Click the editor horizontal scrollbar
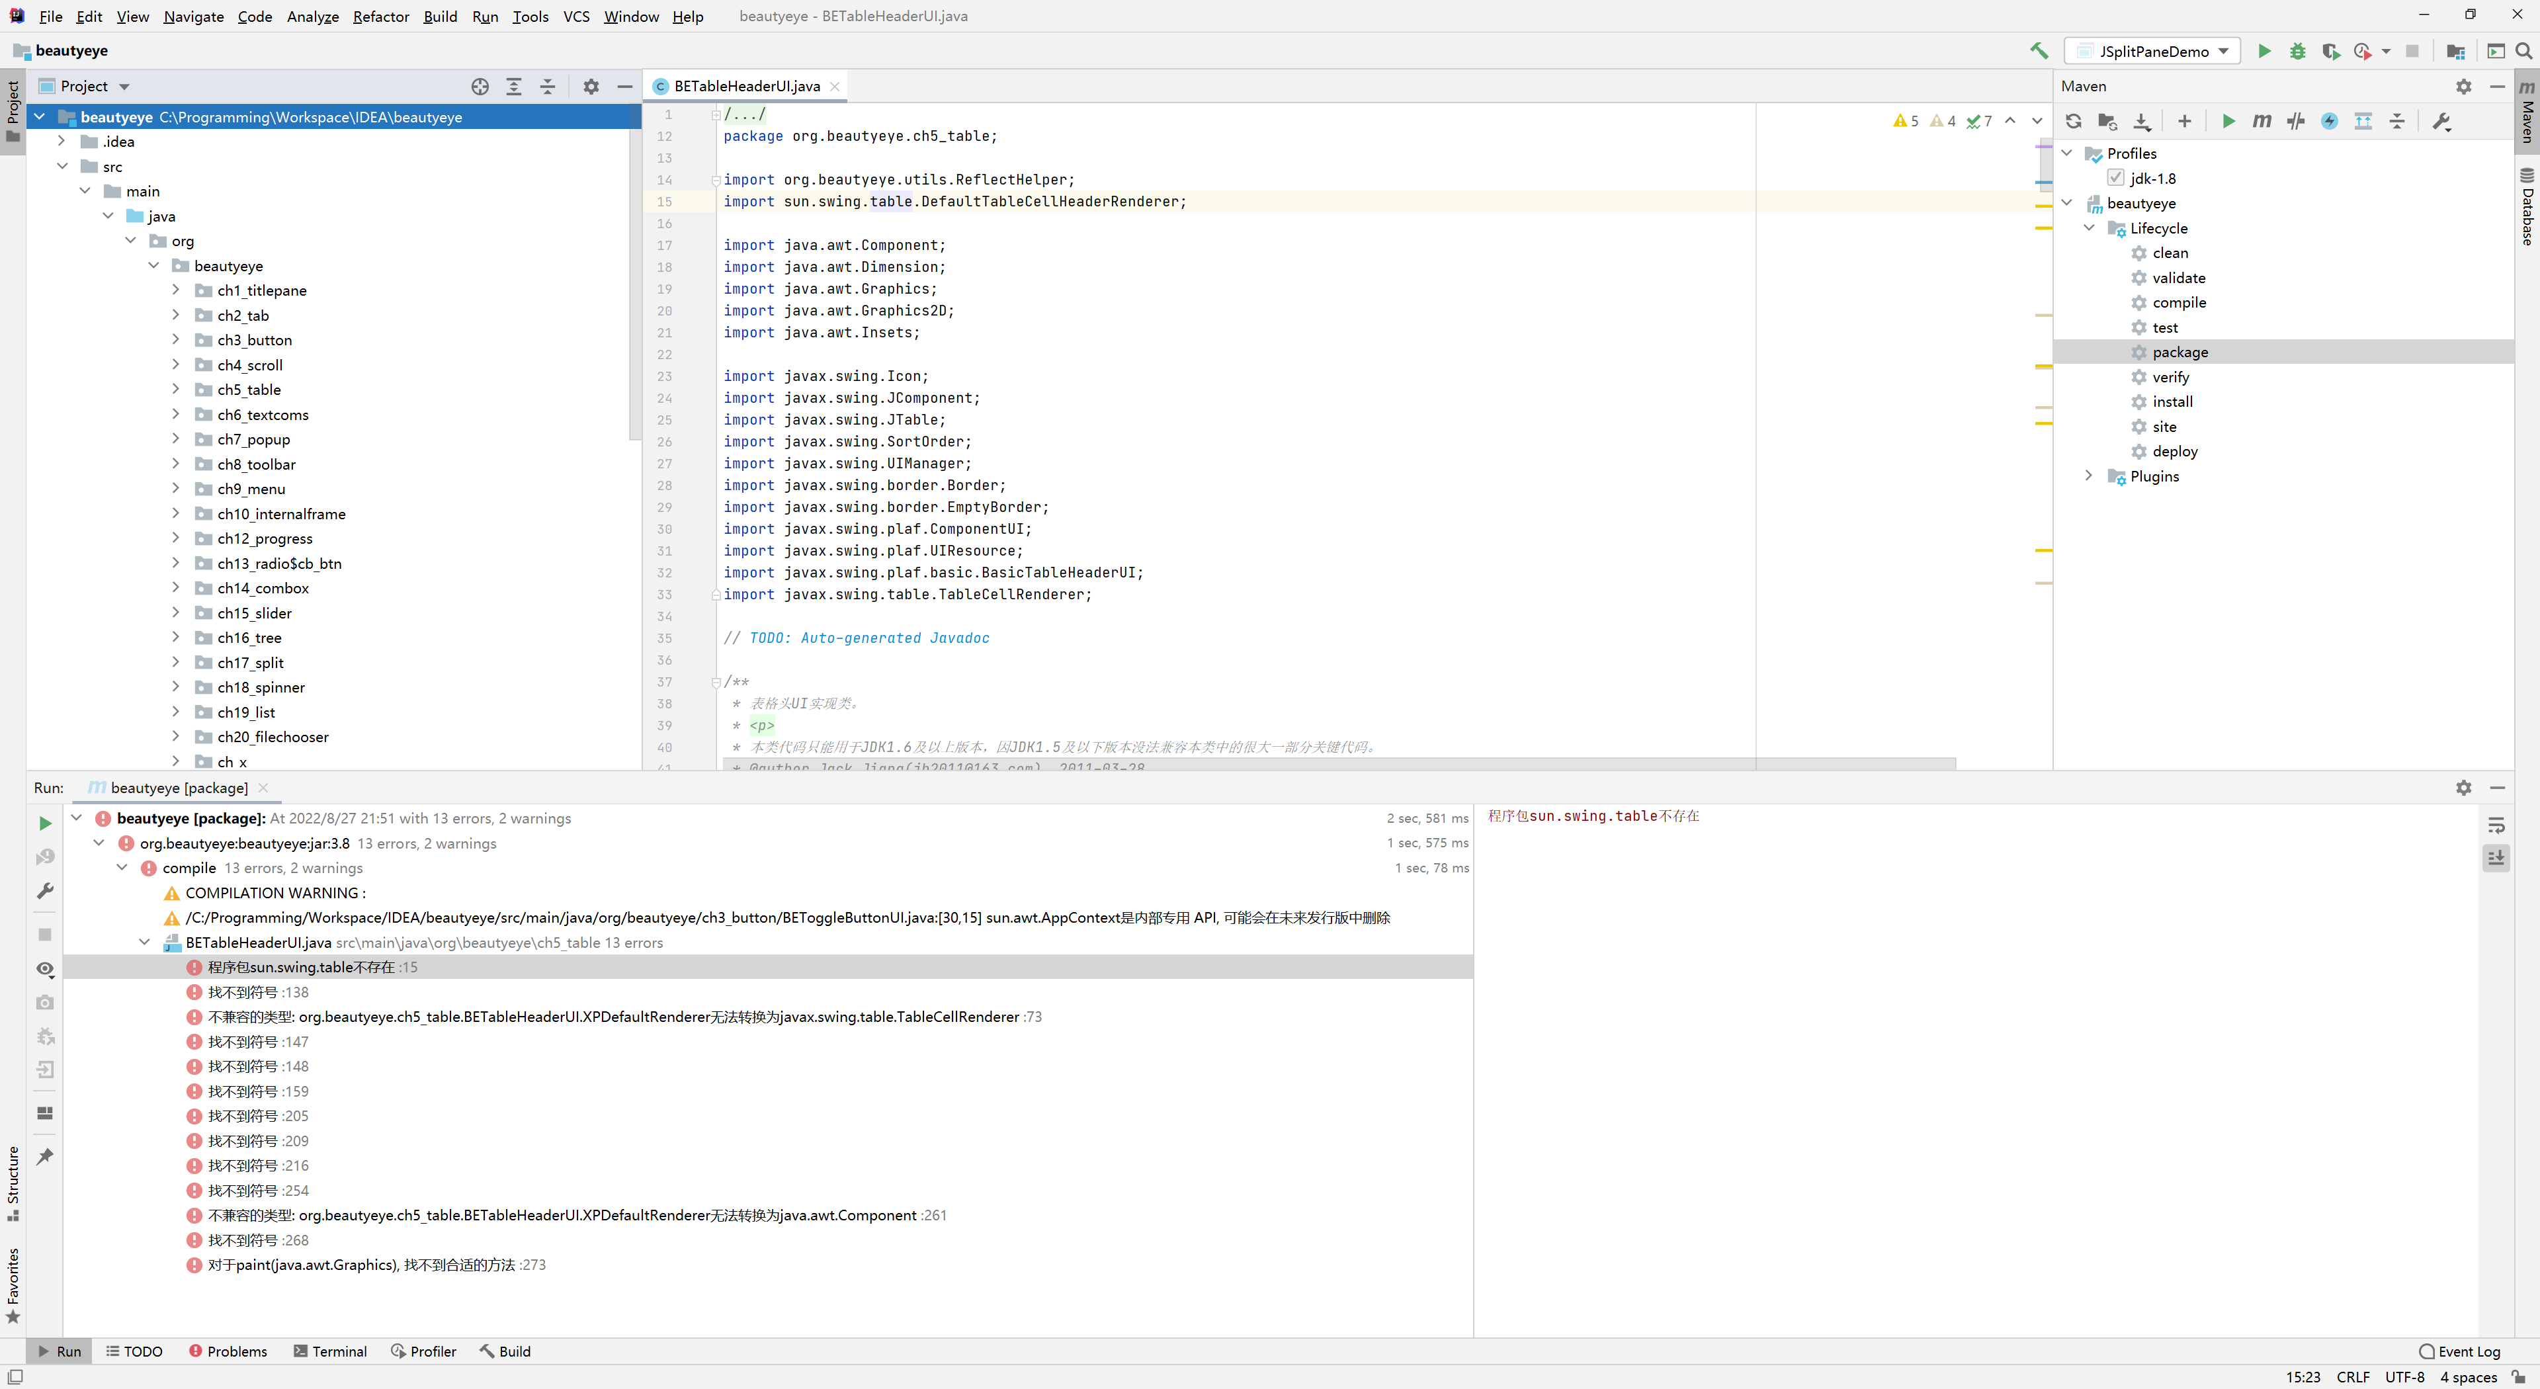 [1339, 764]
